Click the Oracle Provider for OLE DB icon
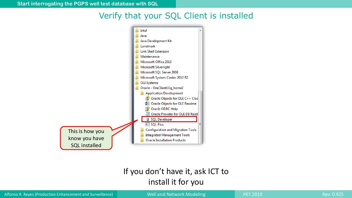The width and height of the screenshot is (352, 198). click(147, 114)
